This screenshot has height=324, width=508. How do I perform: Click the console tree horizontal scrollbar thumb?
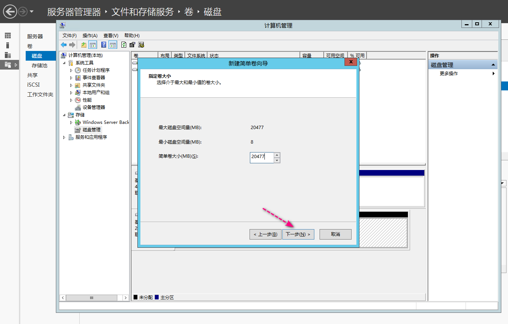coord(92,298)
